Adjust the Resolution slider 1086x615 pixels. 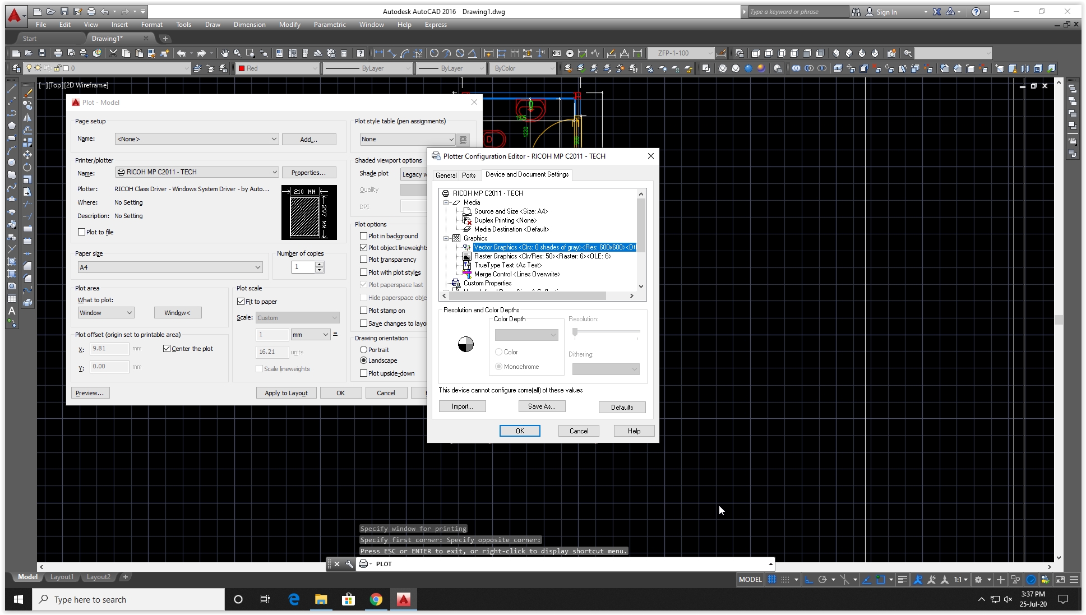coord(575,332)
